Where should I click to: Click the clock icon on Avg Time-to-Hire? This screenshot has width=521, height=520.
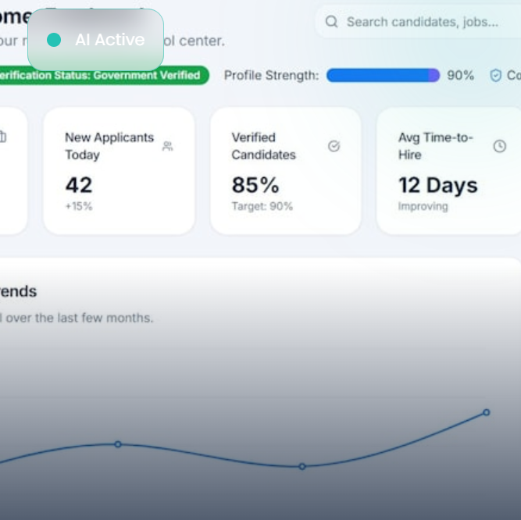499,146
